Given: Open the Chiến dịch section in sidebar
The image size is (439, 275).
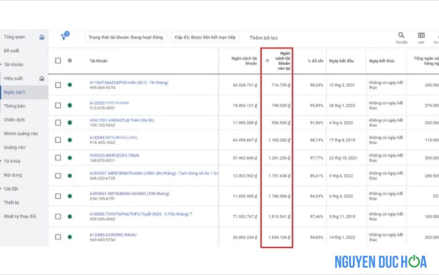Looking at the screenshot, I should pos(16,120).
